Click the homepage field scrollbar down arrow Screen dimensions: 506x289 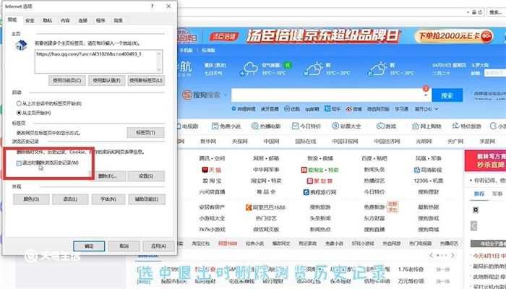tap(159, 69)
